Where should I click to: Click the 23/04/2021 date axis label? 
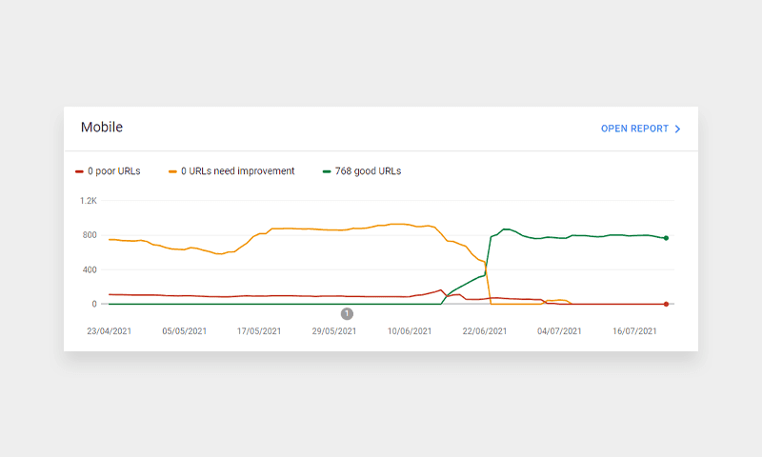click(110, 331)
